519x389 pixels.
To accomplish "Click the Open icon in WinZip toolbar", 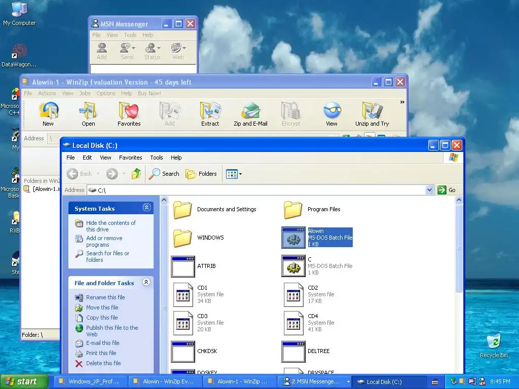I will click(x=88, y=114).
